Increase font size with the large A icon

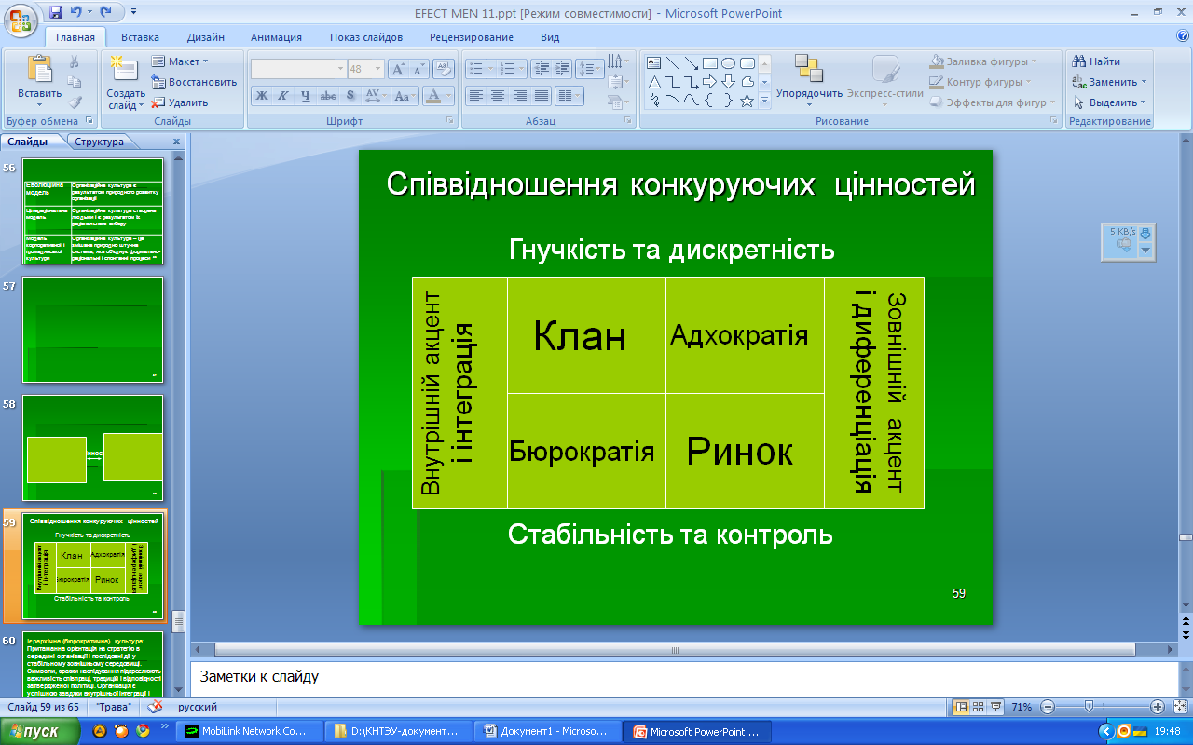pyautogui.click(x=398, y=69)
